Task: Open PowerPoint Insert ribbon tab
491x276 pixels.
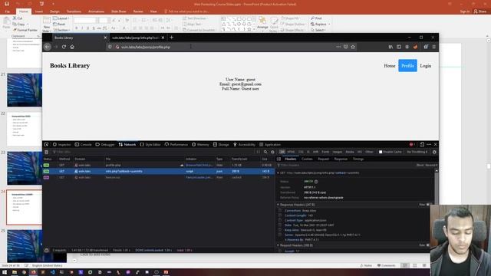Action: [x=39, y=11]
